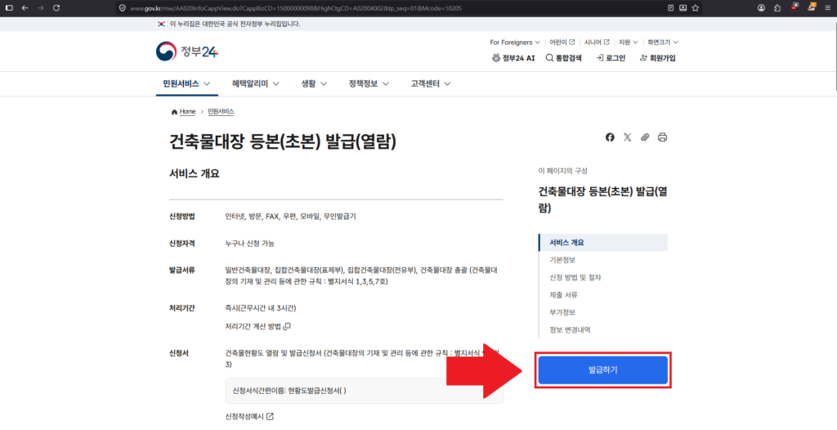Open 정책정보 menu
This screenshot has height=430, width=837.
click(369, 84)
